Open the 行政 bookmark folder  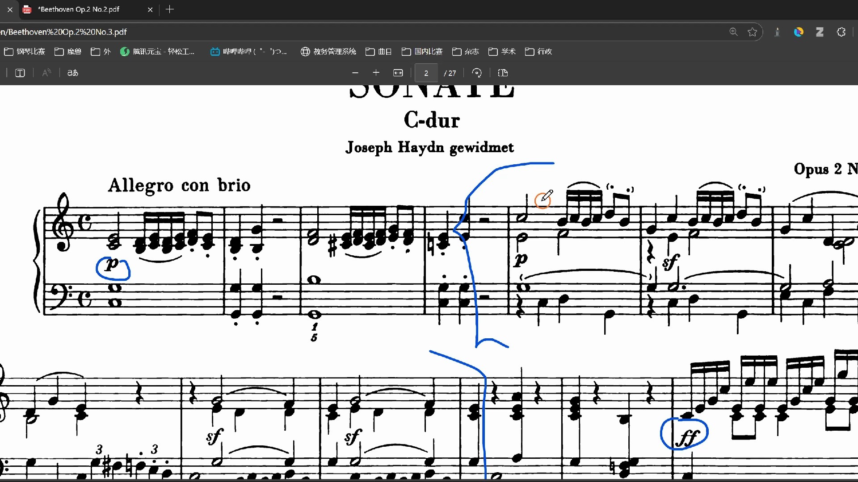point(538,52)
